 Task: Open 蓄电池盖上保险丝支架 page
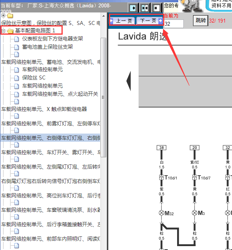tap(47, 47)
